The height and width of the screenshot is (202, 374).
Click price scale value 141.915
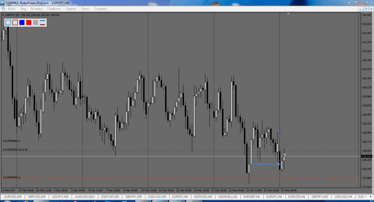point(366,15)
